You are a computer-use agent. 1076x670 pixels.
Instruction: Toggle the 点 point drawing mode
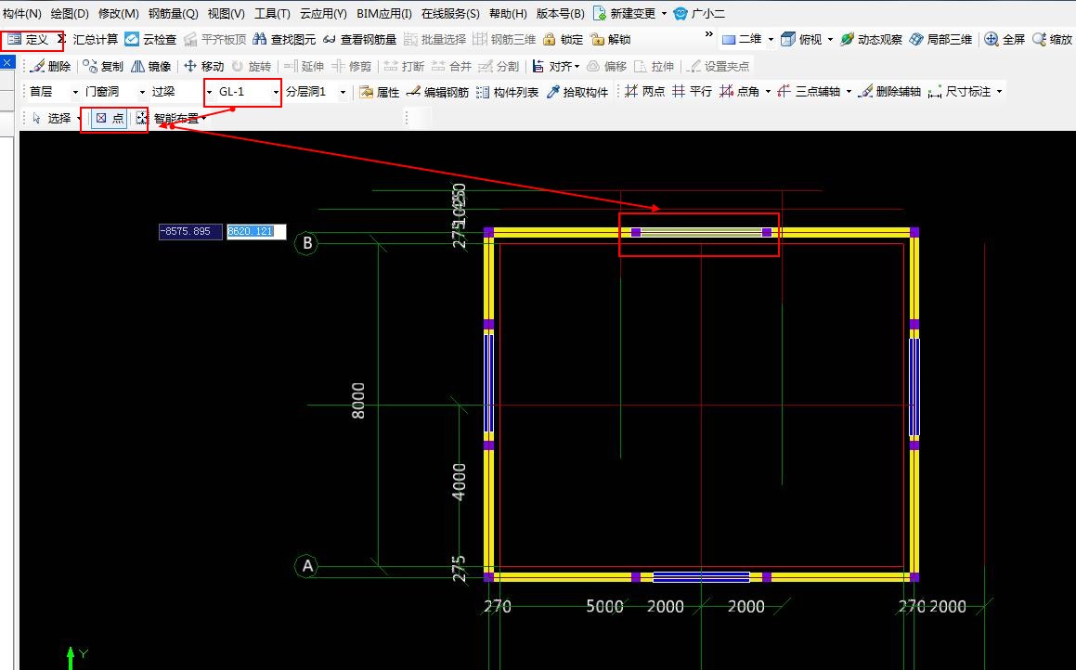click(110, 119)
